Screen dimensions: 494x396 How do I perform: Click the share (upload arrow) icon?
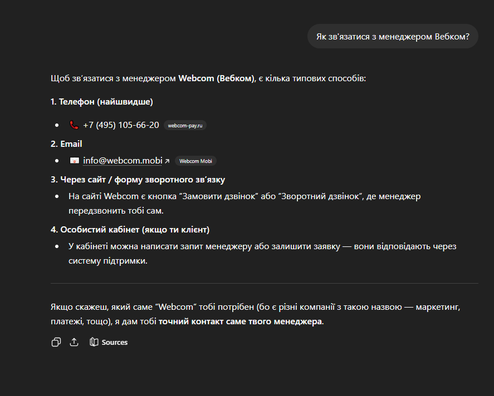[74, 342]
